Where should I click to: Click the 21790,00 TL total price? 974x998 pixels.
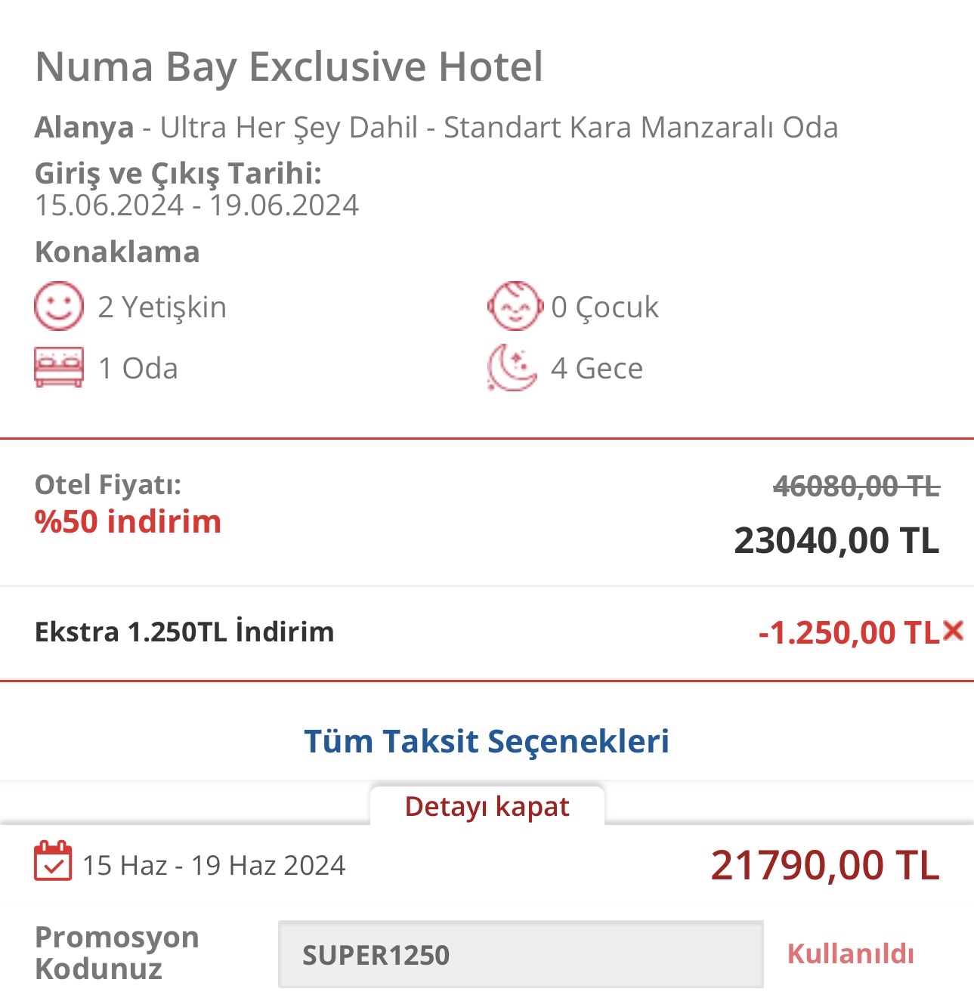coord(825,865)
